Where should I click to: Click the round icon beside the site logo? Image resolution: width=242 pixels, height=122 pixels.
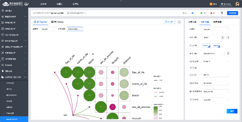pyautogui.click(x=27, y=4)
